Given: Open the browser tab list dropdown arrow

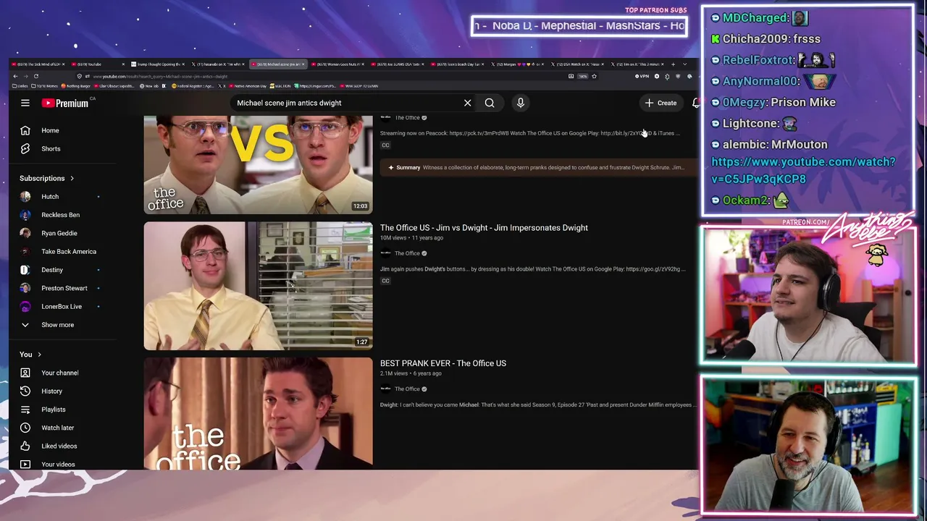Looking at the screenshot, I should pos(684,64).
